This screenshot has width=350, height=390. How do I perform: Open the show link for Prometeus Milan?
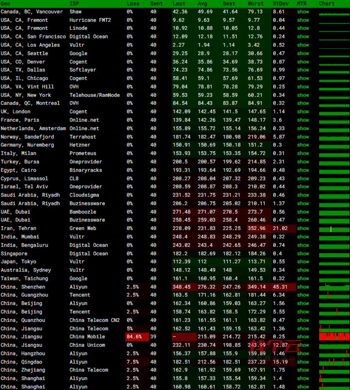coord(303,153)
